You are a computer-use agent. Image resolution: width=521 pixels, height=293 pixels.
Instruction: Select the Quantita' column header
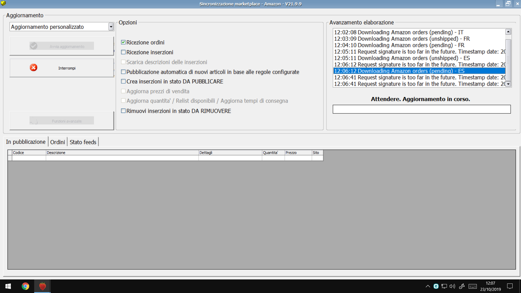[273, 153]
